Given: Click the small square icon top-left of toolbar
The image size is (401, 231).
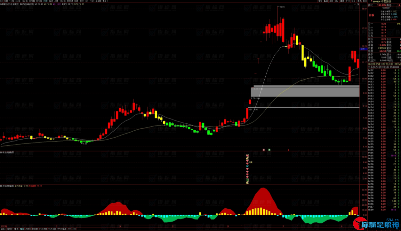Looking at the screenshot, I should click(2, 1).
